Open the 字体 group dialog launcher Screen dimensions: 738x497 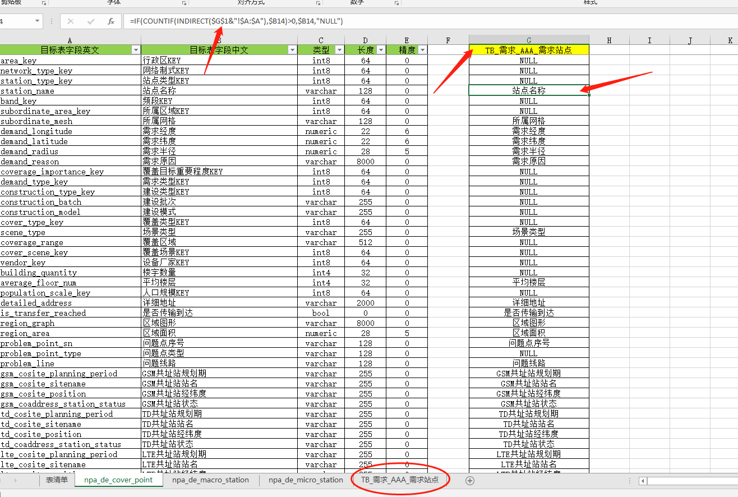183,3
